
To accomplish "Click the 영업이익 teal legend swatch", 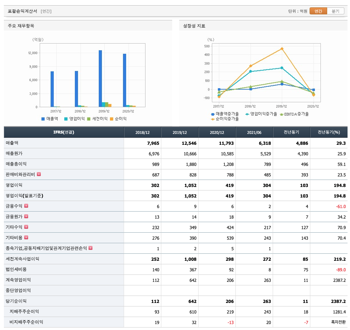I will 66,119.
